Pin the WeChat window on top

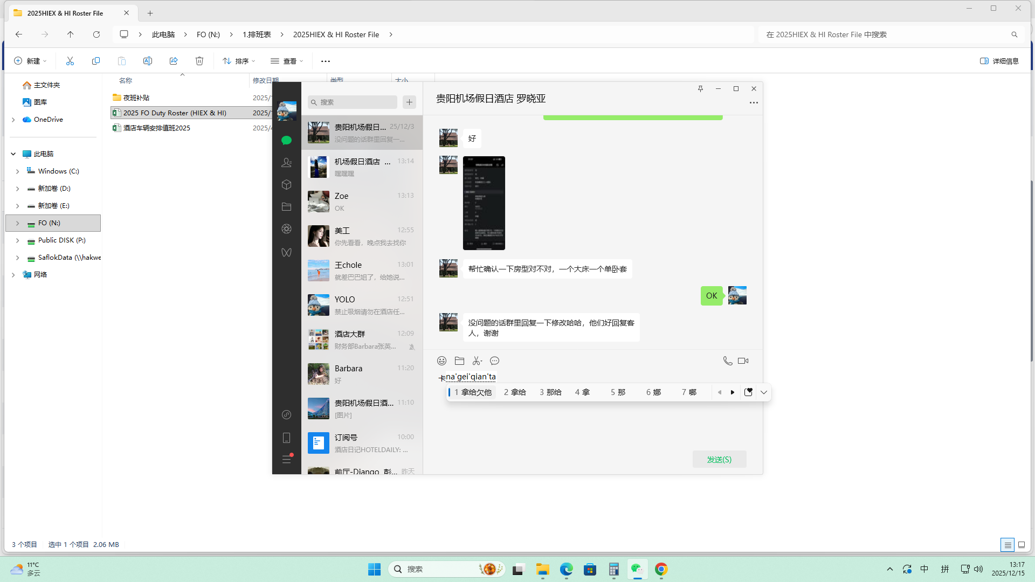pyautogui.click(x=700, y=89)
